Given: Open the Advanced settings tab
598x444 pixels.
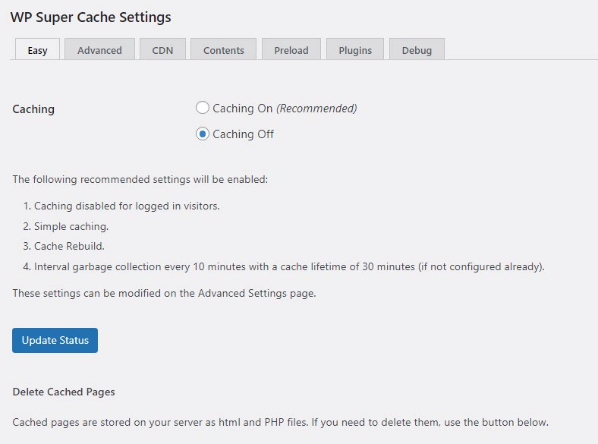Looking at the screenshot, I should (x=99, y=50).
